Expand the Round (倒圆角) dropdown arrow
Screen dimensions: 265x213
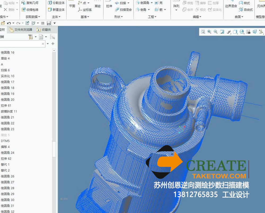[151, 3]
